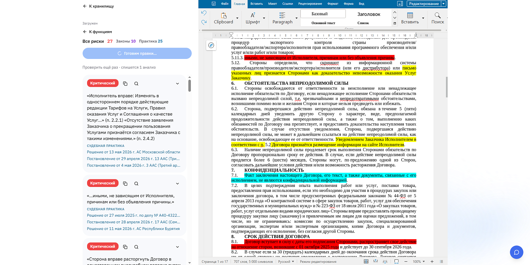Search the first Критический risk in document
This screenshot has height=265, width=530.
click(x=136, y=84)
